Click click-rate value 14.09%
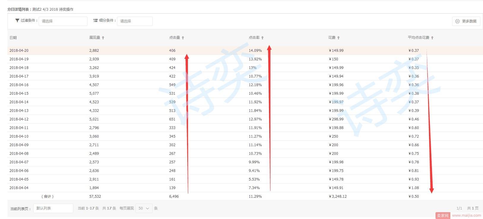Image resolution: width=483 pixels, height=219 pixels. click(255, 51)
